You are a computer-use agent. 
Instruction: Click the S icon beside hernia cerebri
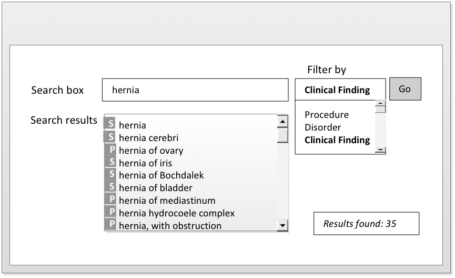(111, 137)
